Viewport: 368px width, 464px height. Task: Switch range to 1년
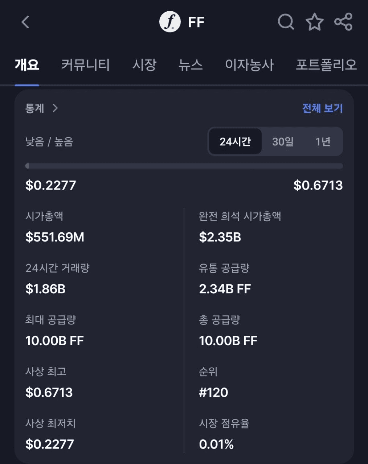click(x=323, y=141)
